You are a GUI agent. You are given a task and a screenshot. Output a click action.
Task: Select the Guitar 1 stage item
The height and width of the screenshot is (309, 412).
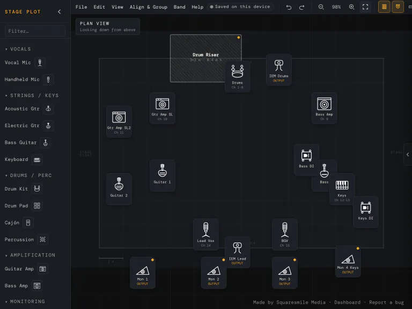coord(163,174)
